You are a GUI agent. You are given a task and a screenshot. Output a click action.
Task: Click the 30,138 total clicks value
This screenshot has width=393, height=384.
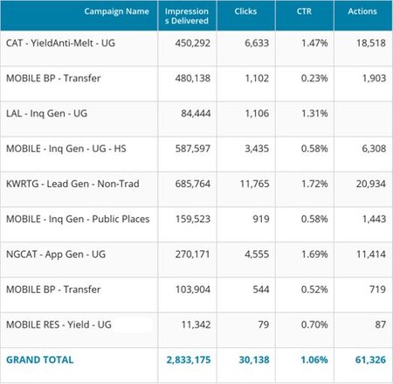[x=254, y=360]
